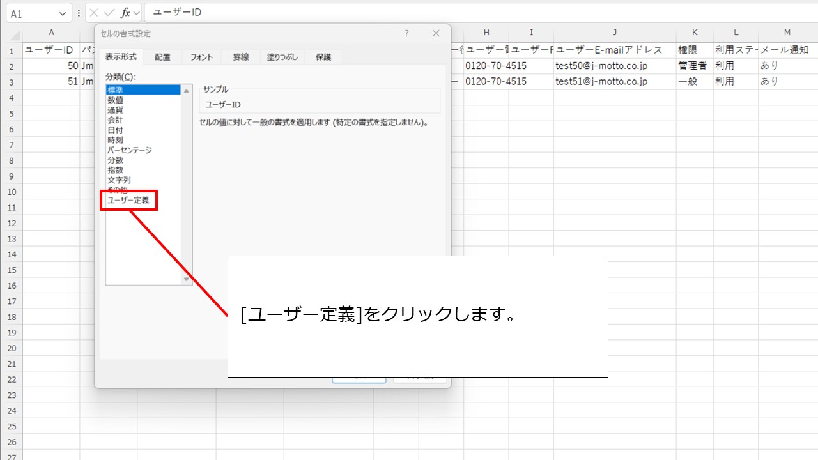This screenshot has width=818, height=460.
Task: Select column K header
Action: (x=695, y=33)
